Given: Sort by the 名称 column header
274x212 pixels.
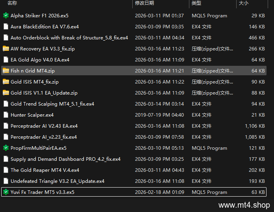Looking at the screenshot, I should (12, 3).
